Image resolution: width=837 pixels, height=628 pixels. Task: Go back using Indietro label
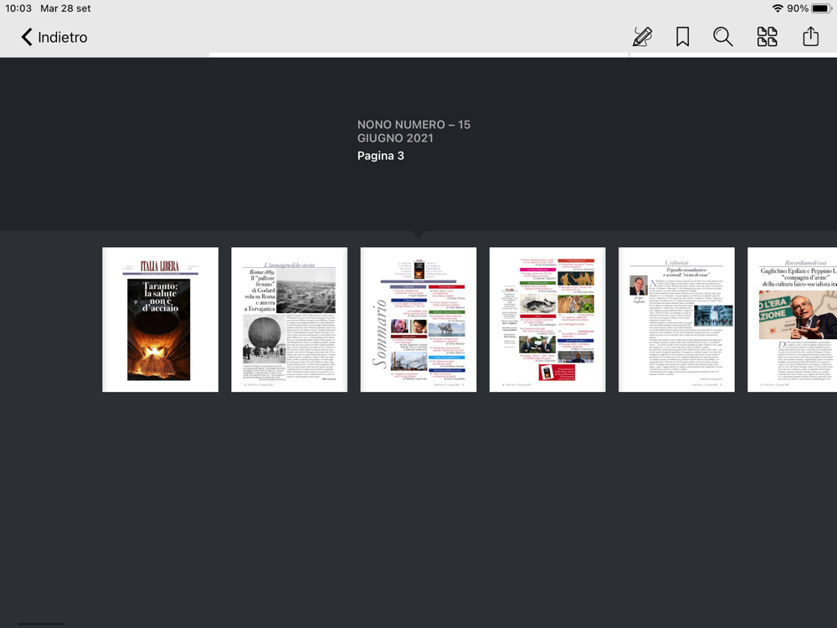click(x=63, y=38)
